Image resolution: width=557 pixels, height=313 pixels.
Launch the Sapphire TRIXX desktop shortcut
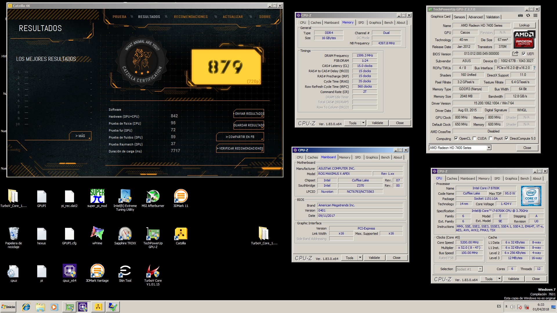125,236
